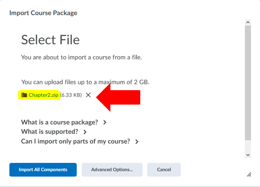The height and width of the screenshot is (187, 260).
Task: Click the "Import Course Package" dialog title
Action: pos(43,13)
